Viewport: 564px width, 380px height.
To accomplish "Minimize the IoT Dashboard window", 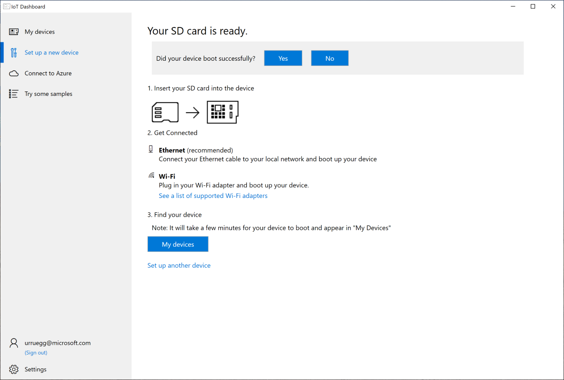I will coord(513,6).
